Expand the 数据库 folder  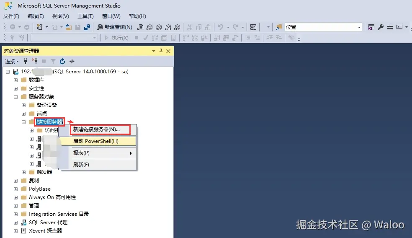click(x=15, y=80)
